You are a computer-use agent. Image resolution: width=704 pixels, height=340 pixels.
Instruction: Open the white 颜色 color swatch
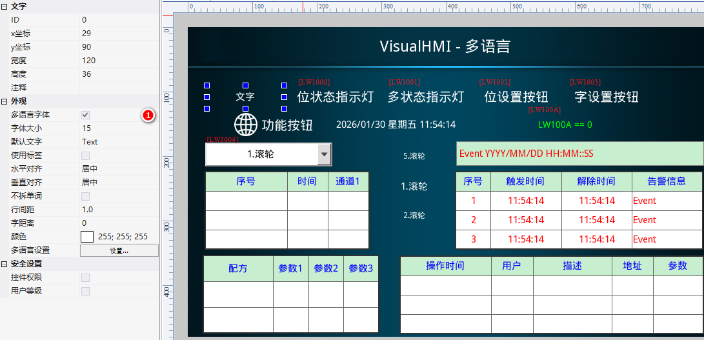[87, 237]
